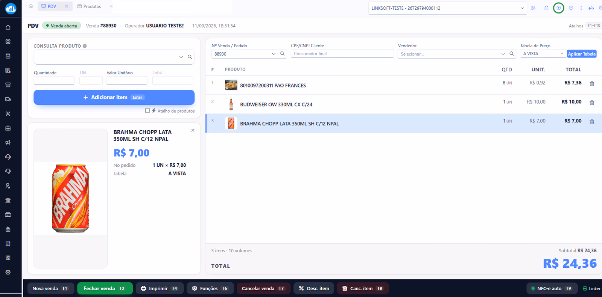This screenshot has height=297, width=602.
Task: Click the Linksoft cloud logo
Action: [11, 8]
